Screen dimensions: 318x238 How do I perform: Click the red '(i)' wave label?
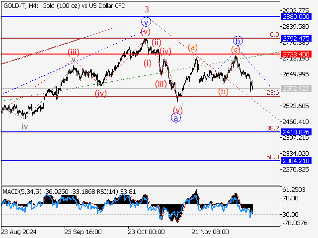(148, 63)
